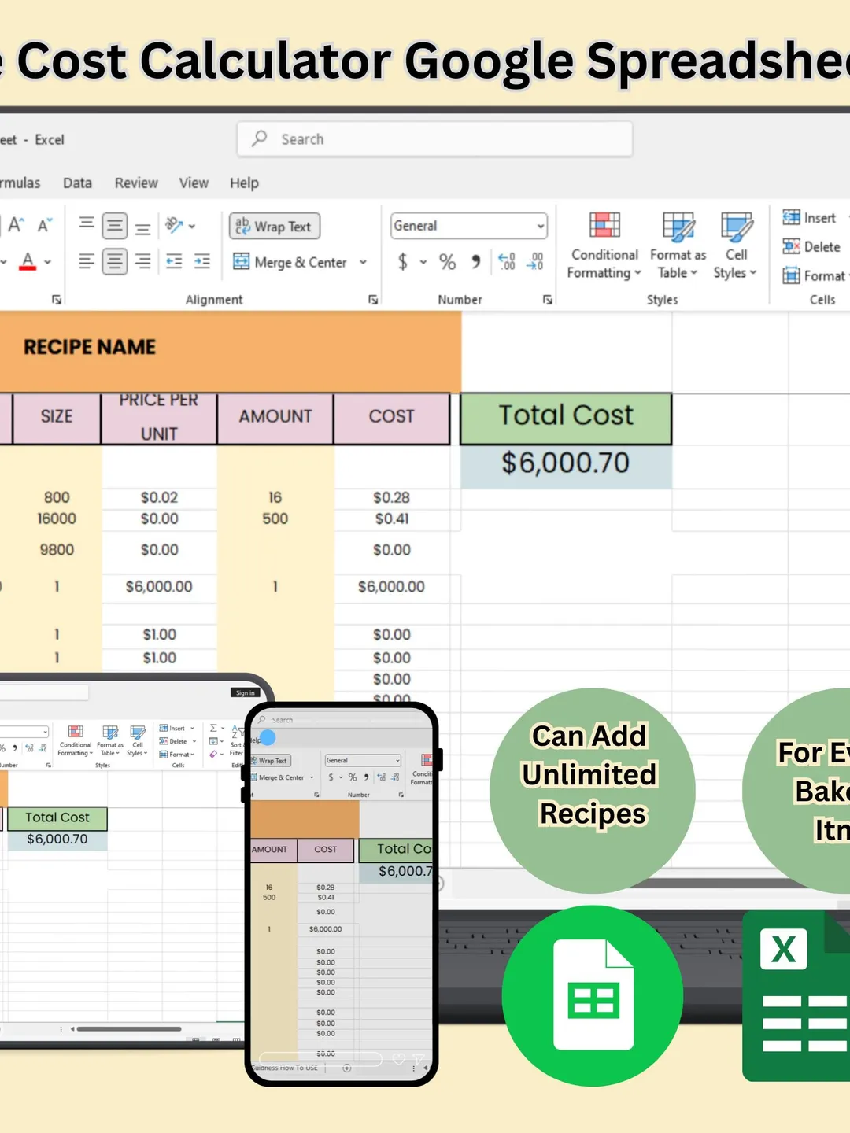Click the Increase Font Size icon

point(16,225)
